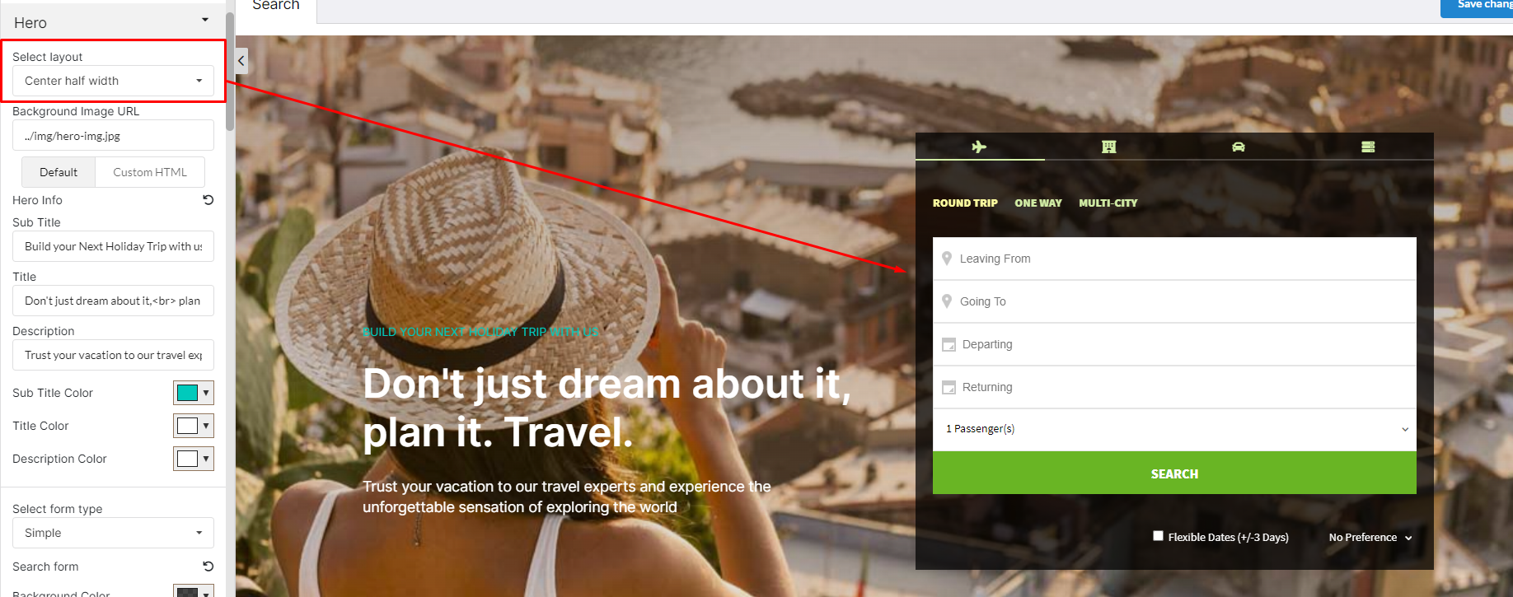The height and width of the screenshot is (597, 1513).
Task: Open the No Preference dropdown
Action: coord(1370,538)
